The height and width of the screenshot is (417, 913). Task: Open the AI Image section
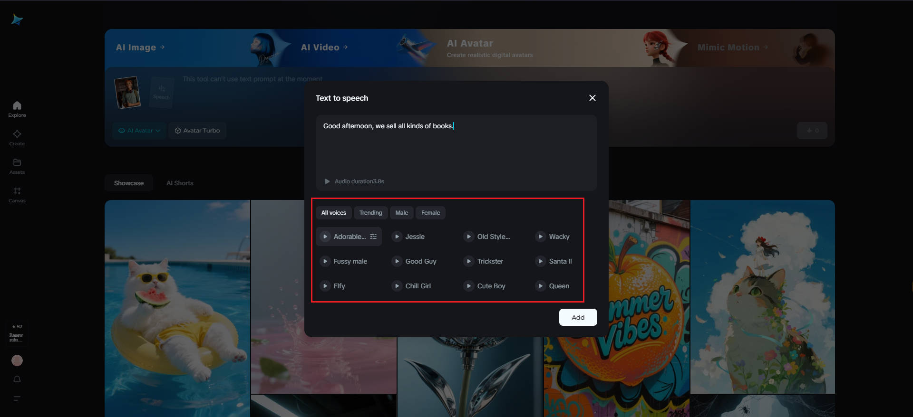click(x=140, y=47)
